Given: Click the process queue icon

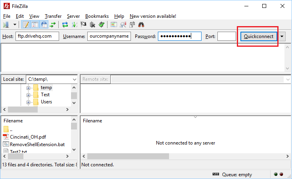Looking at the screenshot, I should tap(74, 25).
